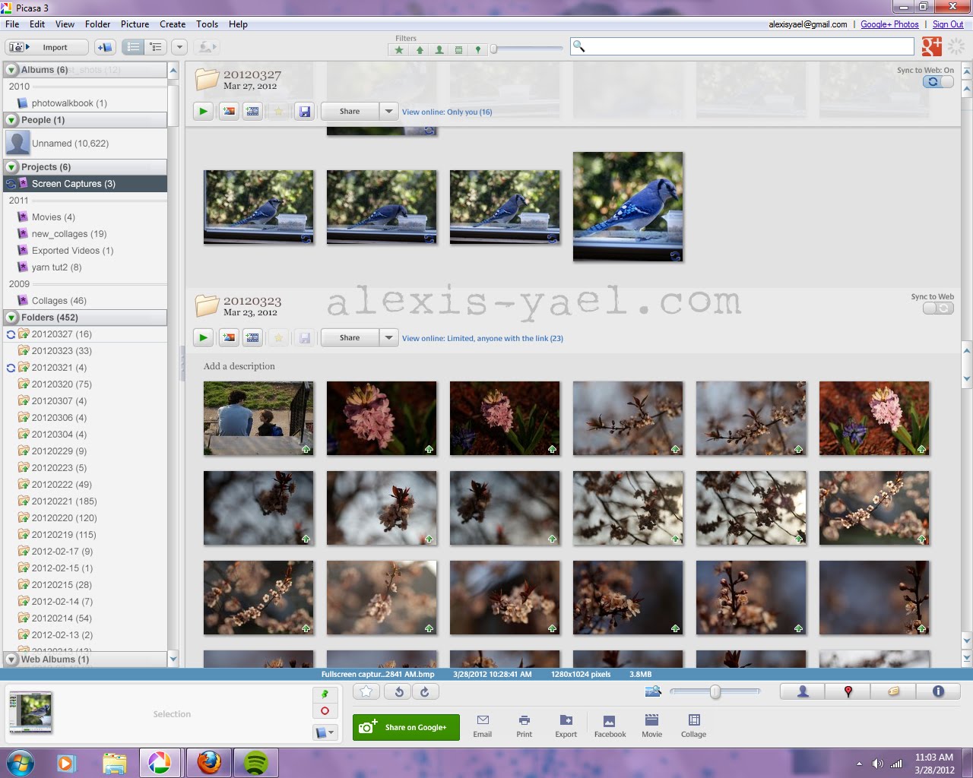Pin the current selection tray
The height and width of the screenshot is (778, 973).
coord(325,694)
